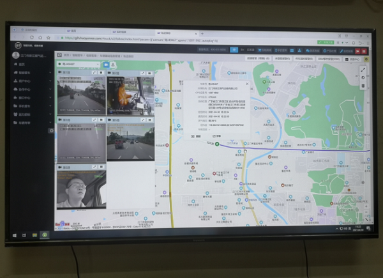Open the customer service chat bubble item
The height and width of the screenshot is (278, 383).
click(x=313, y=50)
